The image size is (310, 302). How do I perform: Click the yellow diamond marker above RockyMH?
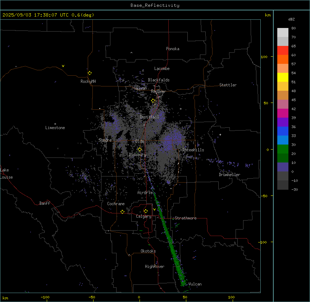tap(90, 73)
